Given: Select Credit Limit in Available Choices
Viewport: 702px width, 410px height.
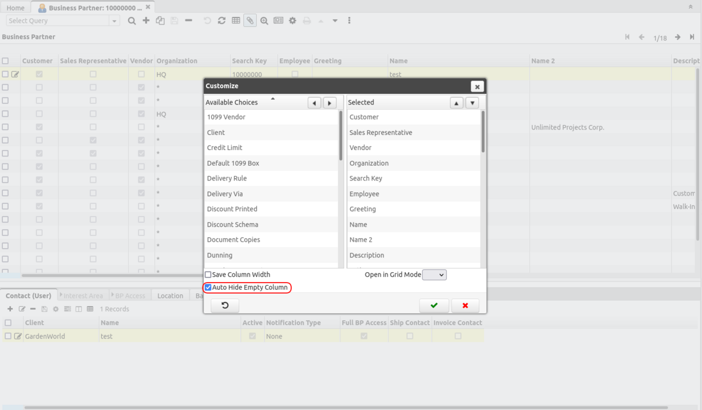Looking at the screenshot, I should coord(225,148).
